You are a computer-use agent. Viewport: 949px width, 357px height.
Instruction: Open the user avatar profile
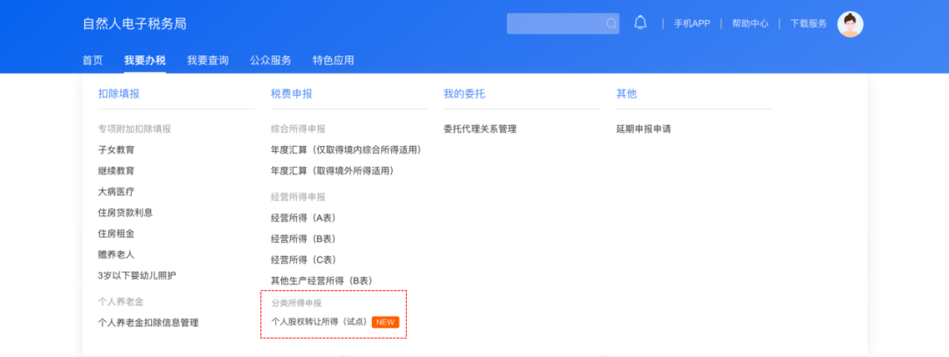tap(850, 25)
